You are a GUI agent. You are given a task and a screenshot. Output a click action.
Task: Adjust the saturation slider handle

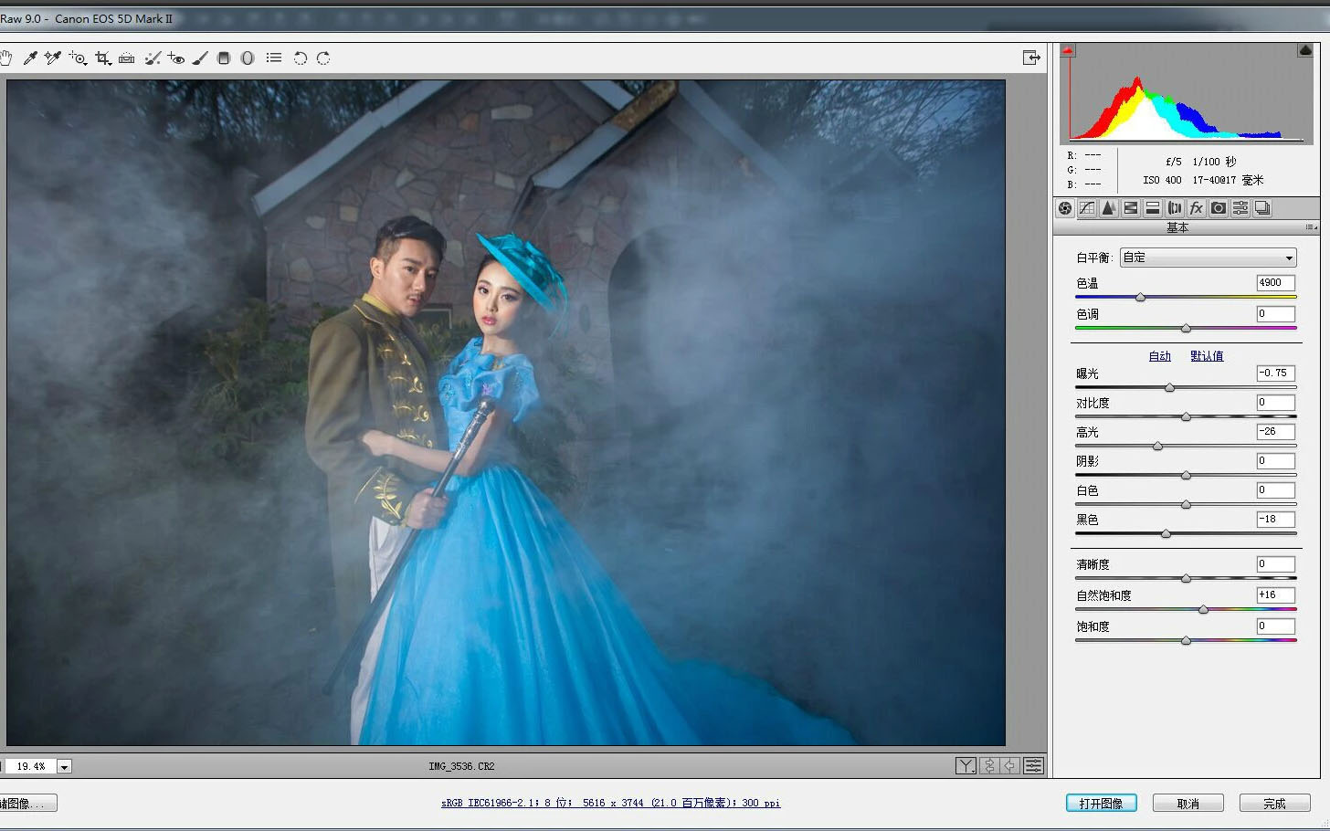pos(1186,641)
